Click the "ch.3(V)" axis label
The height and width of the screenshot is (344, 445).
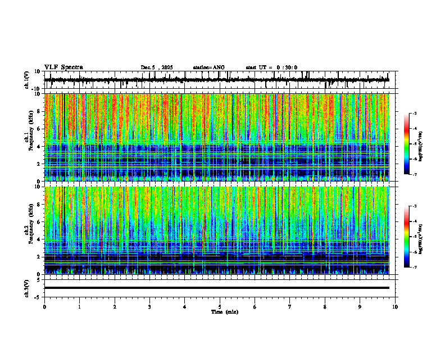coord(27,288)
